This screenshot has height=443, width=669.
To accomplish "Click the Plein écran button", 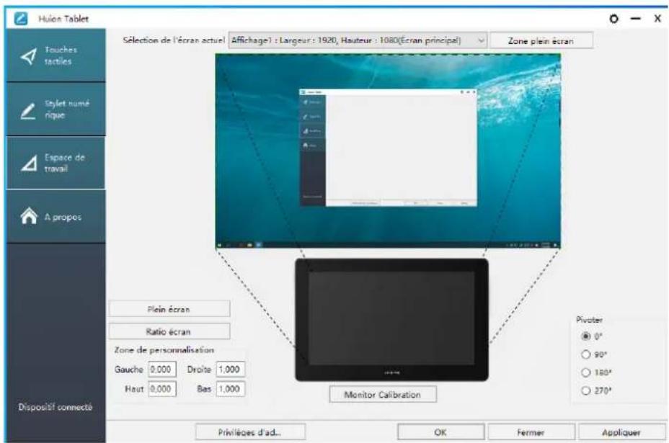I will pyautogui.click(x=169, y=309).
